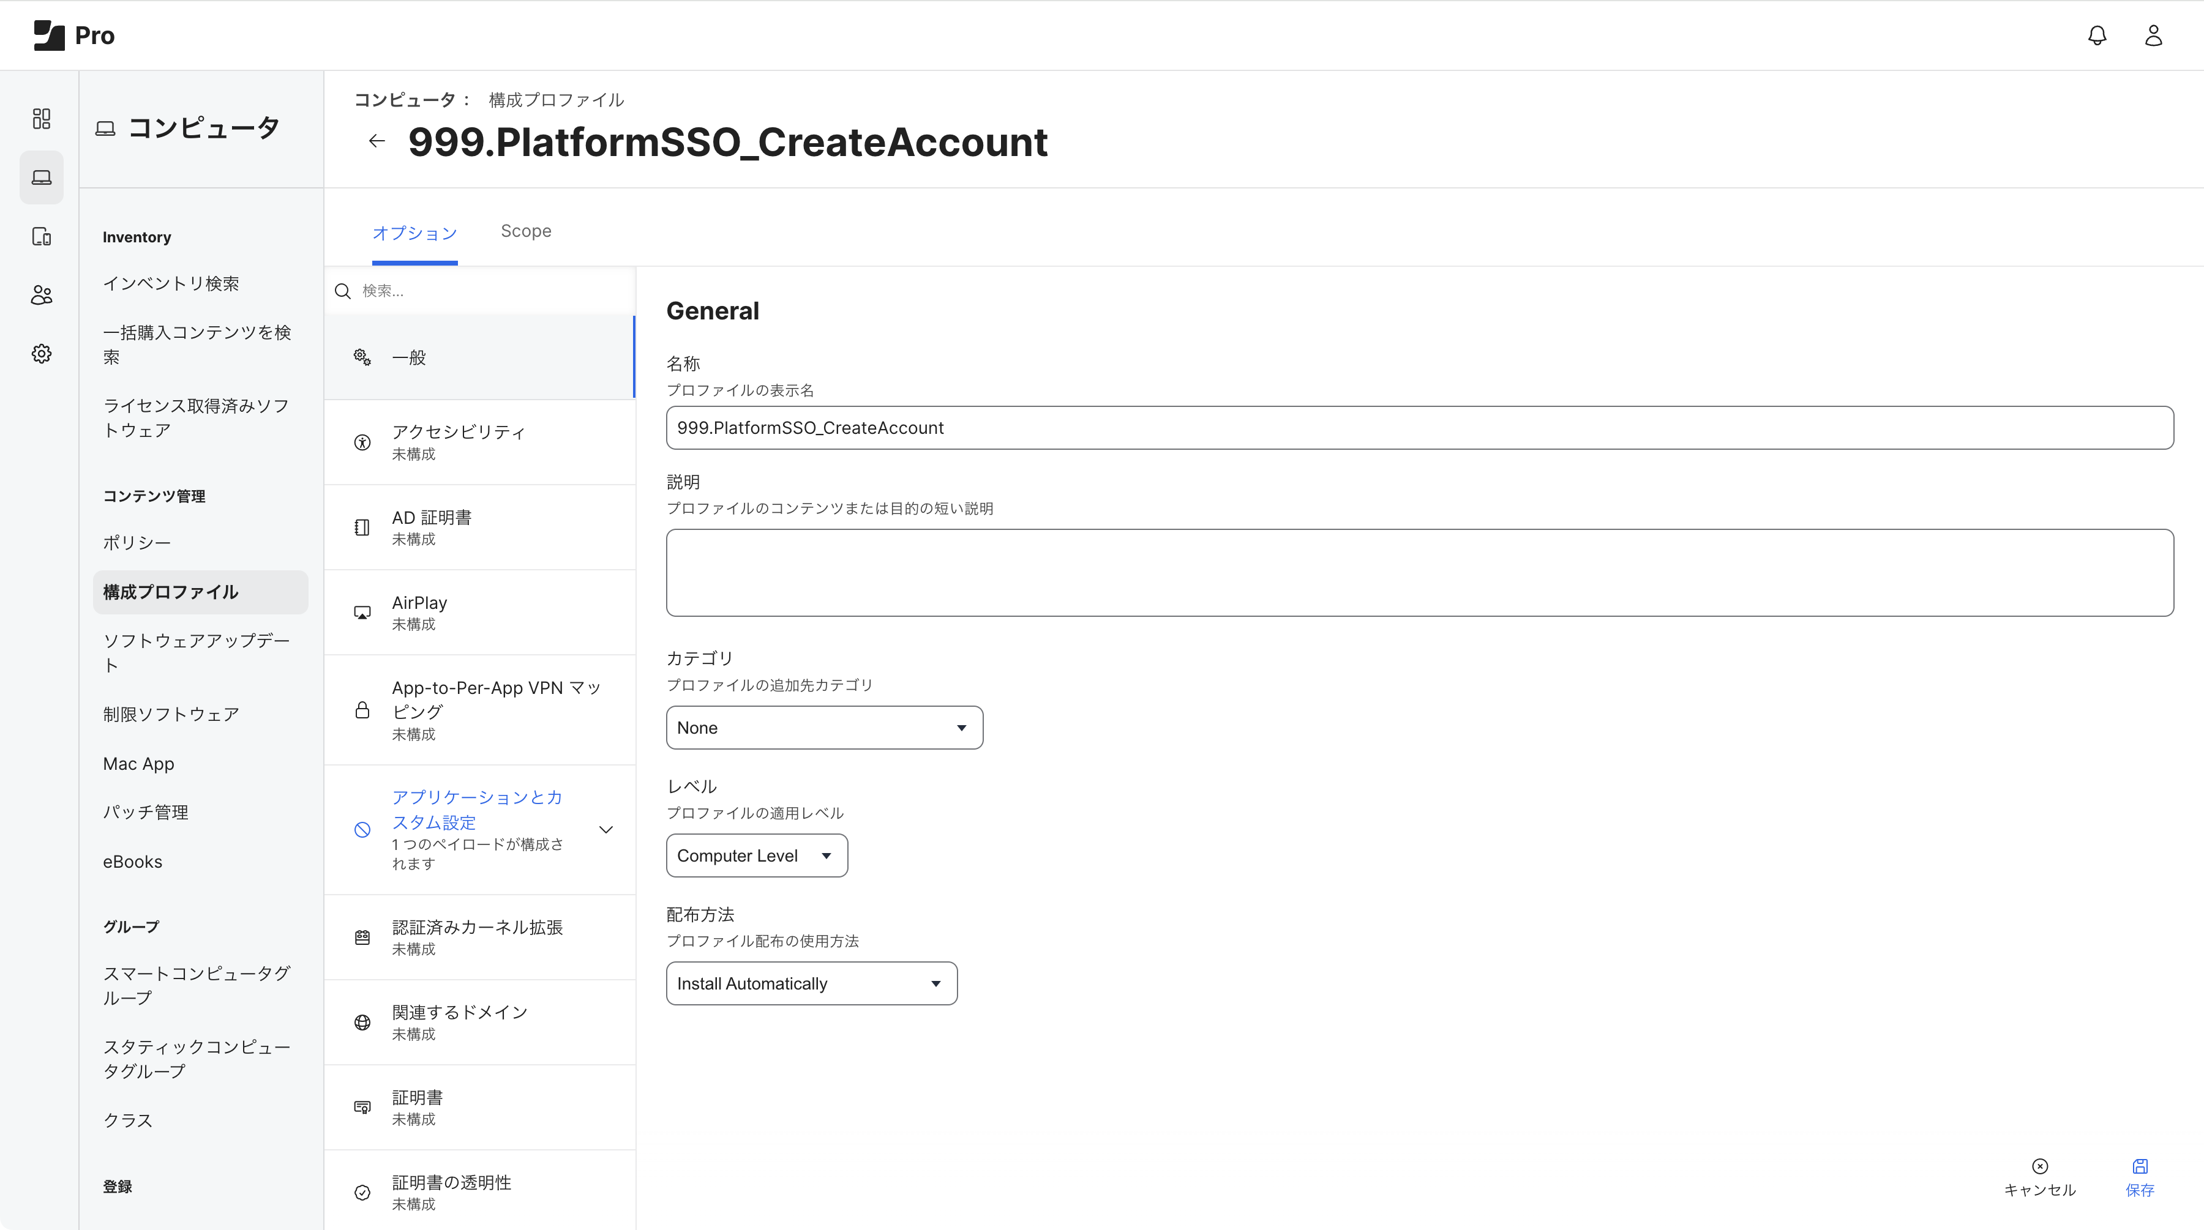Open Users icon in left rail

[41, 295]
